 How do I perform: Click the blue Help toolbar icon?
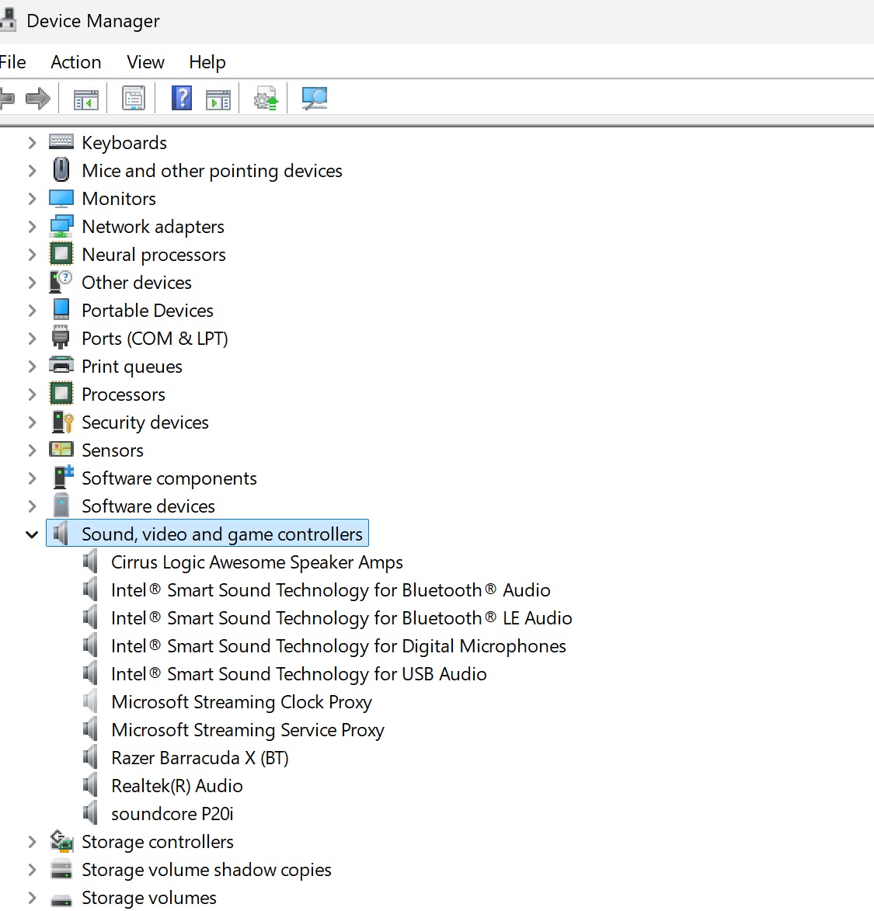(x=182, y=98)
